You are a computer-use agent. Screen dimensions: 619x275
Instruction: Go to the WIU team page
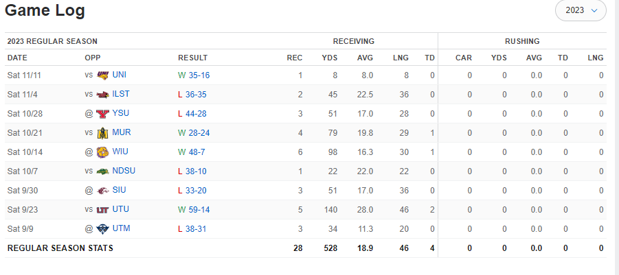point(121,152)
